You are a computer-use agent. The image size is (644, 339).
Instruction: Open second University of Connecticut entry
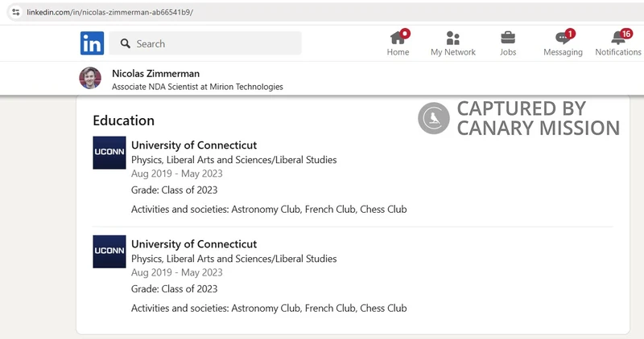pos(194,244)
